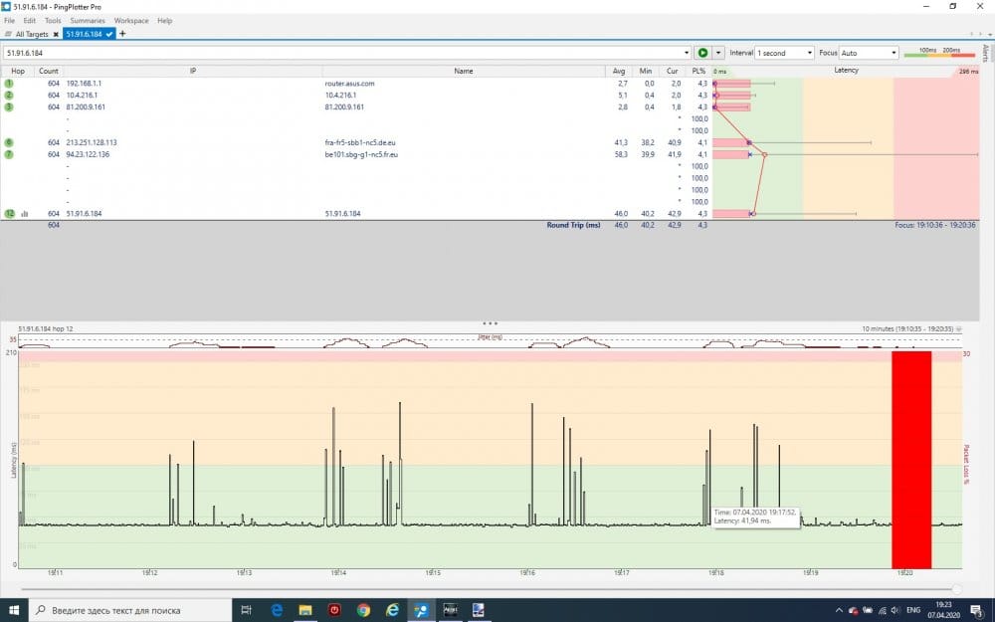The width and height of the screenshot is (995, 622).
Task: Click the graph icon beside hop 12
Action: (25, 214)
